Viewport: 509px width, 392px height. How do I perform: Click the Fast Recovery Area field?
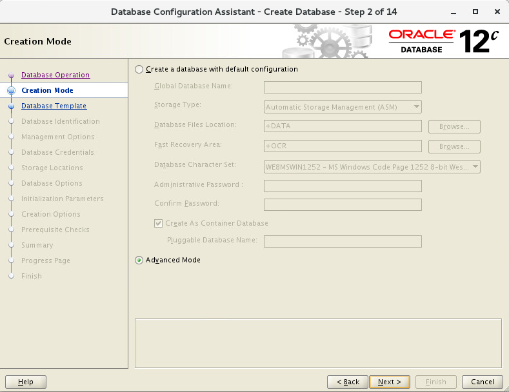pyautogui.click(x=343, y=146)
